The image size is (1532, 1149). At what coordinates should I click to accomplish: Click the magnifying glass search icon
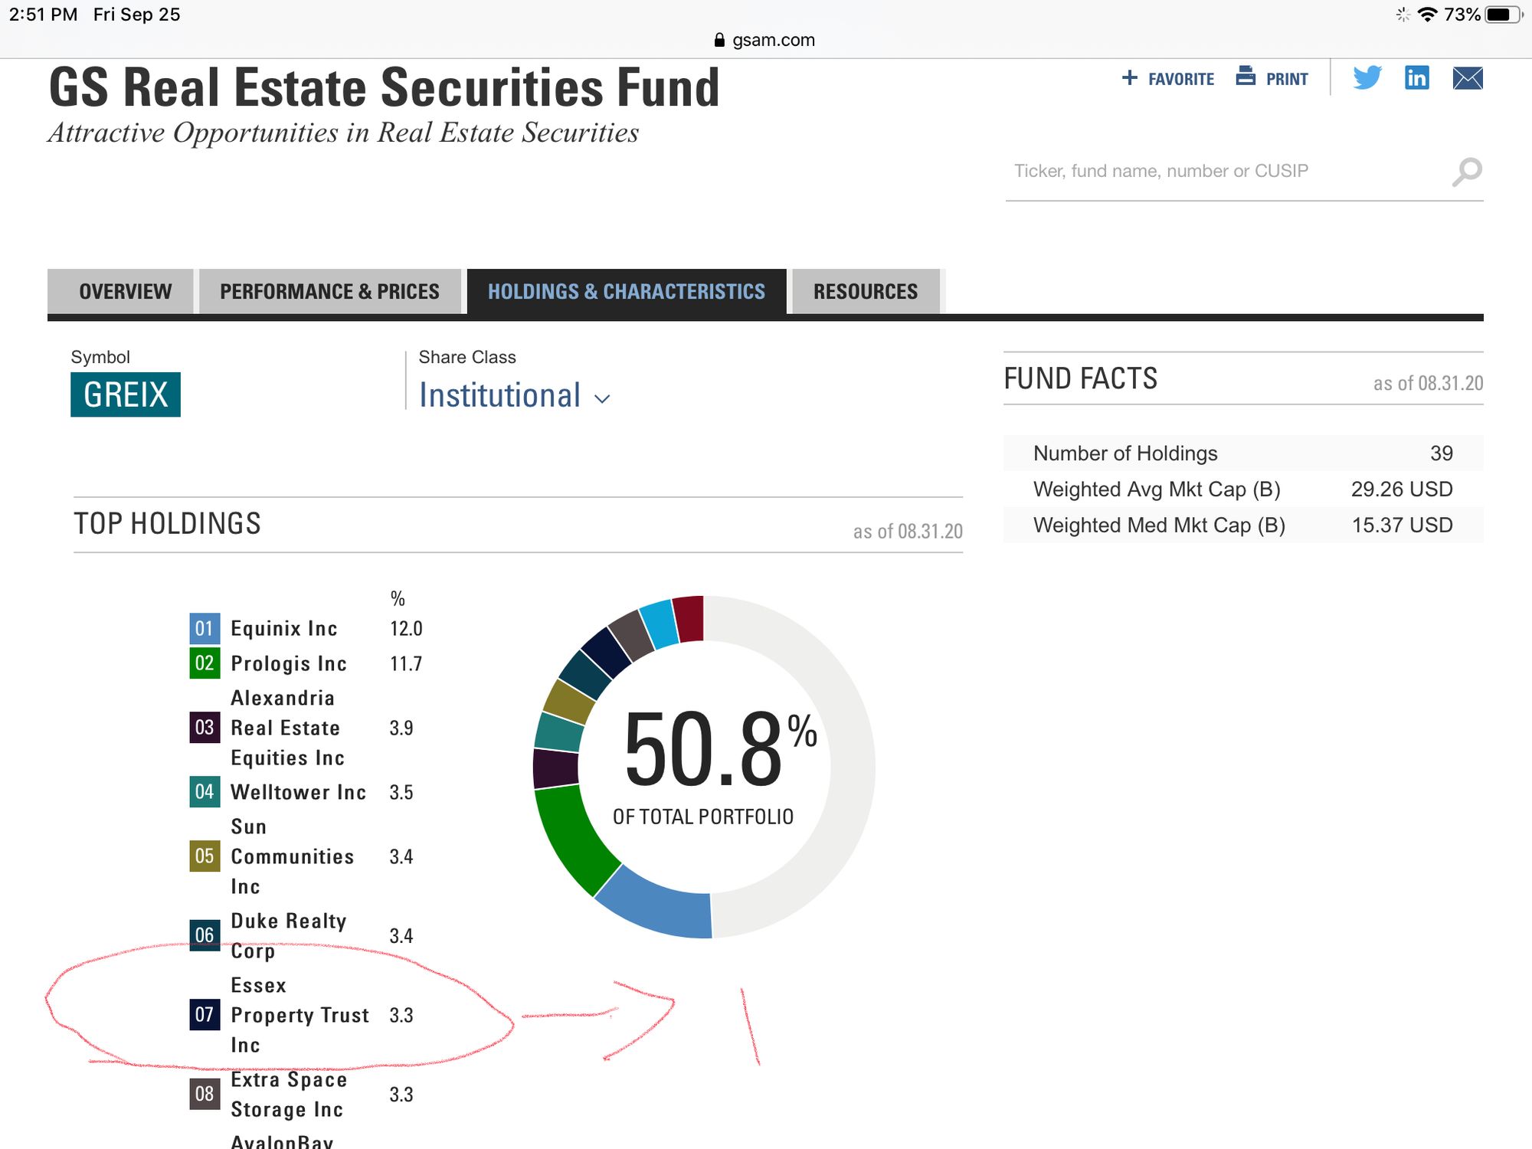(x=1466, y=172)
